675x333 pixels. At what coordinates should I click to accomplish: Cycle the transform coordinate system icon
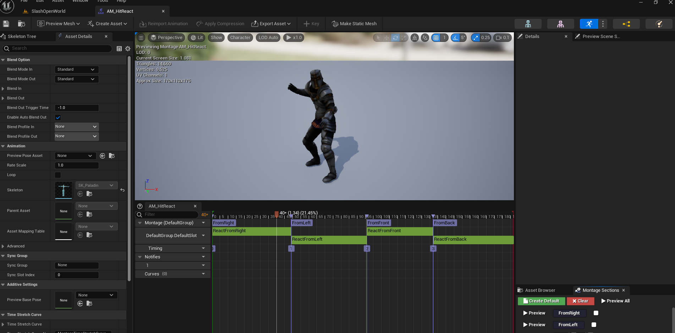pos(415,38)
